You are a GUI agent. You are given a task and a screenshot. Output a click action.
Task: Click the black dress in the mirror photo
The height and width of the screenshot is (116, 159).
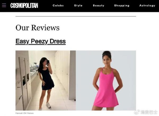pyautogui.click(x=47, y=79)
